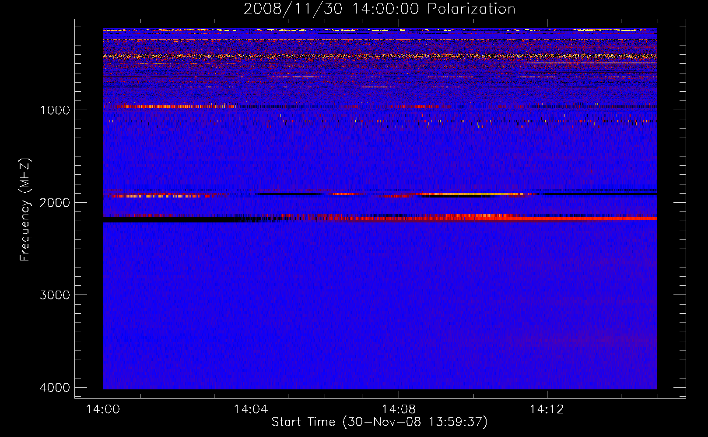Click the 14:04 time tick label
The image size is (708, 437).
(251, 409)
